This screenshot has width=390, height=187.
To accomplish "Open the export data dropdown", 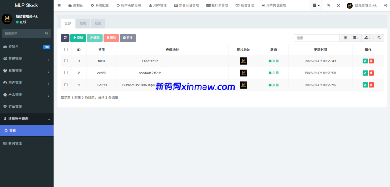I will click(x=368, y=38).
